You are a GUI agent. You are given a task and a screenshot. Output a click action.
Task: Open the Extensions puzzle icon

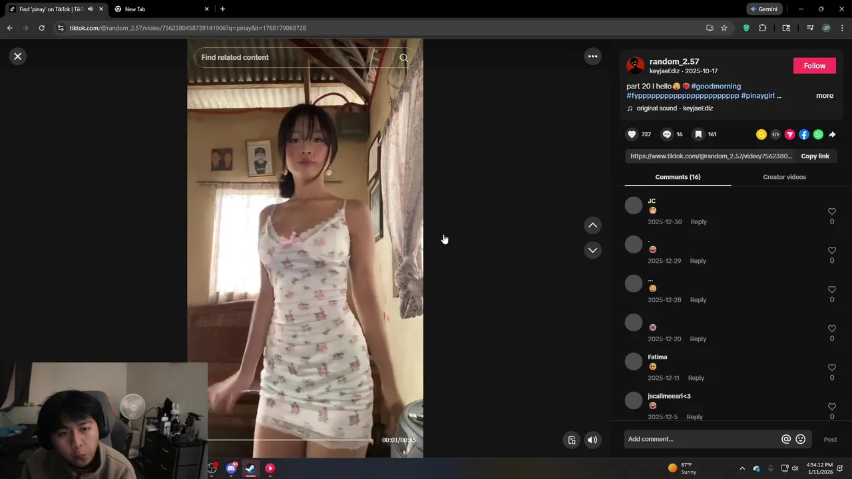pos(763,28)
